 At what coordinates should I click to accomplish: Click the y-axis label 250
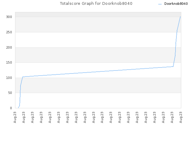[9, 32]
